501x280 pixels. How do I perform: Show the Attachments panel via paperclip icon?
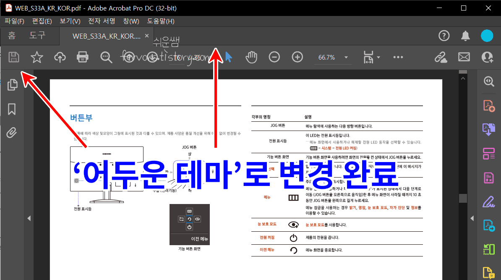point(12,133)
